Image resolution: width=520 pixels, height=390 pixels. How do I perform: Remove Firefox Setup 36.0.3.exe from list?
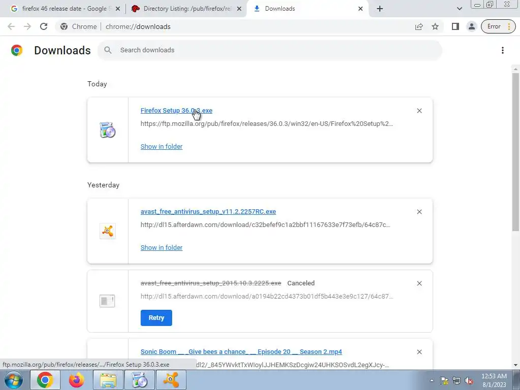click(x=419, y=111)
